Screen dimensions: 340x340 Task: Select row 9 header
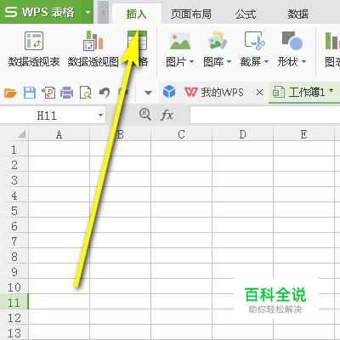pyautogui.click(x=14, y=272)
